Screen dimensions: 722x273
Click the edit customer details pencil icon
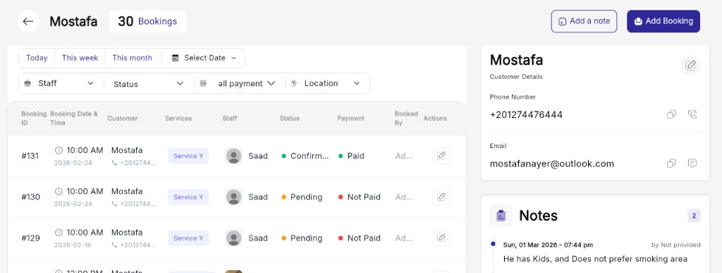[x=690, y=66]
